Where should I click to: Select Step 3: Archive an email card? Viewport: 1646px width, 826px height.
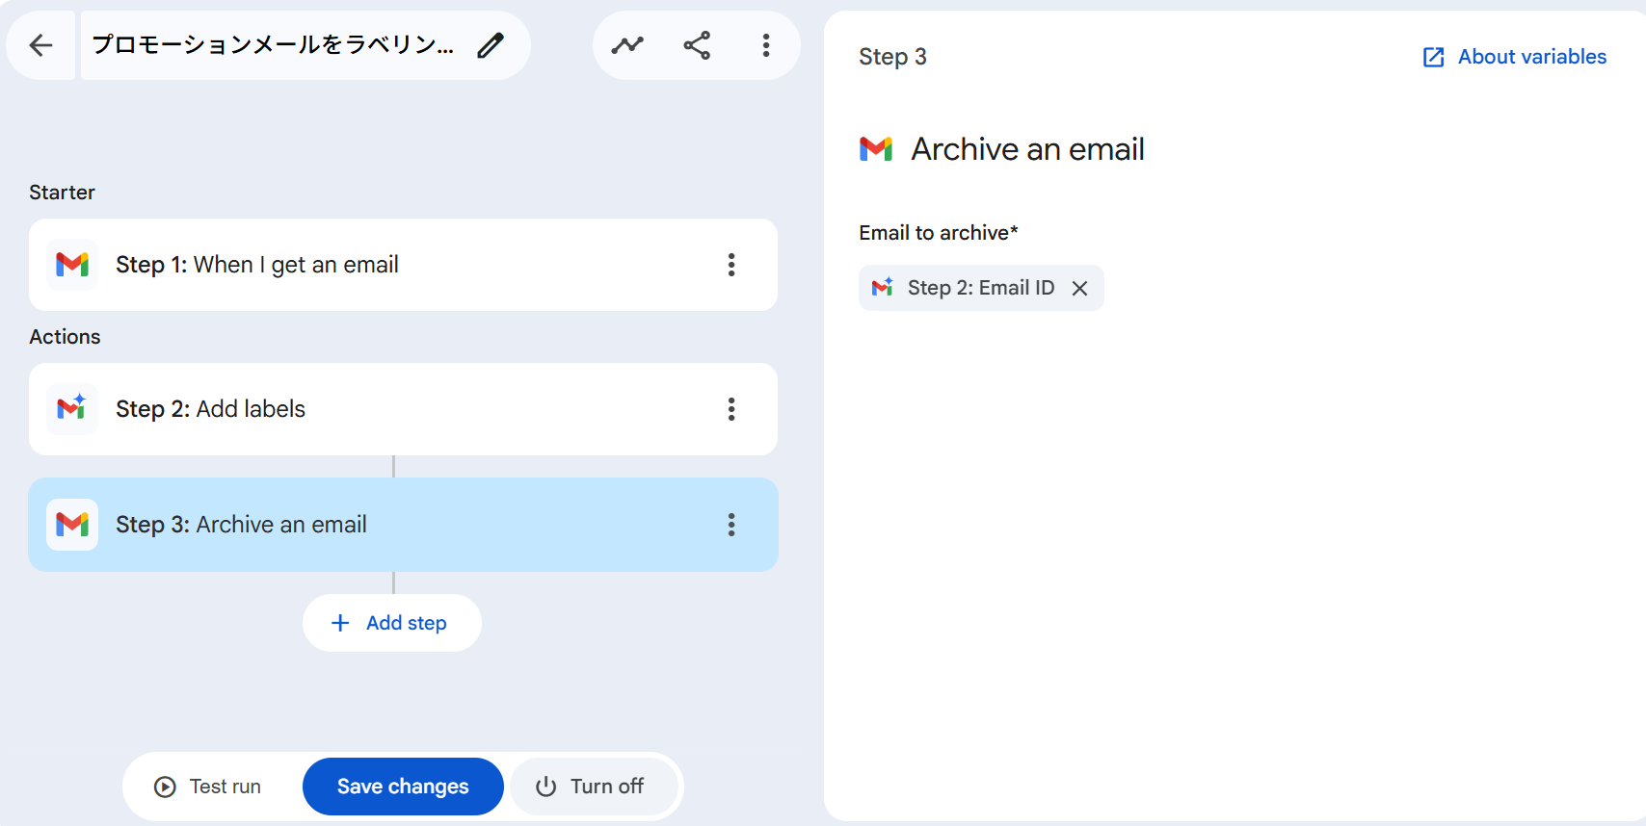click(x=385, y=525)
